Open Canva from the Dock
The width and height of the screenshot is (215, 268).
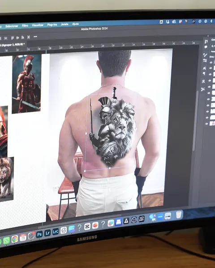[x=72, y=229]
